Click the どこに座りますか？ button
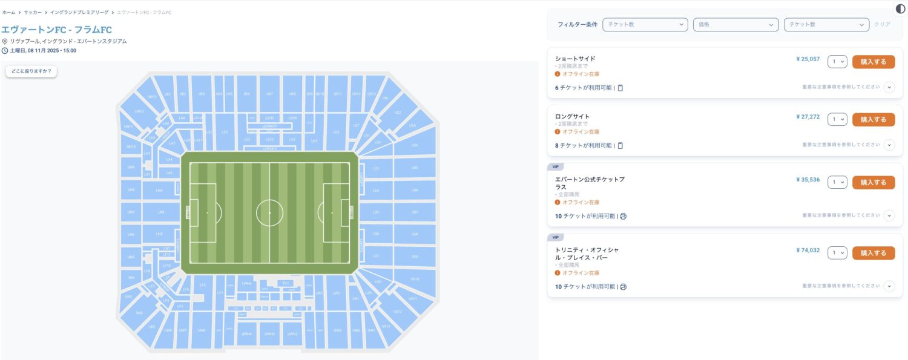The height and width of the screenshot is (360, 908). pos(31,71)
